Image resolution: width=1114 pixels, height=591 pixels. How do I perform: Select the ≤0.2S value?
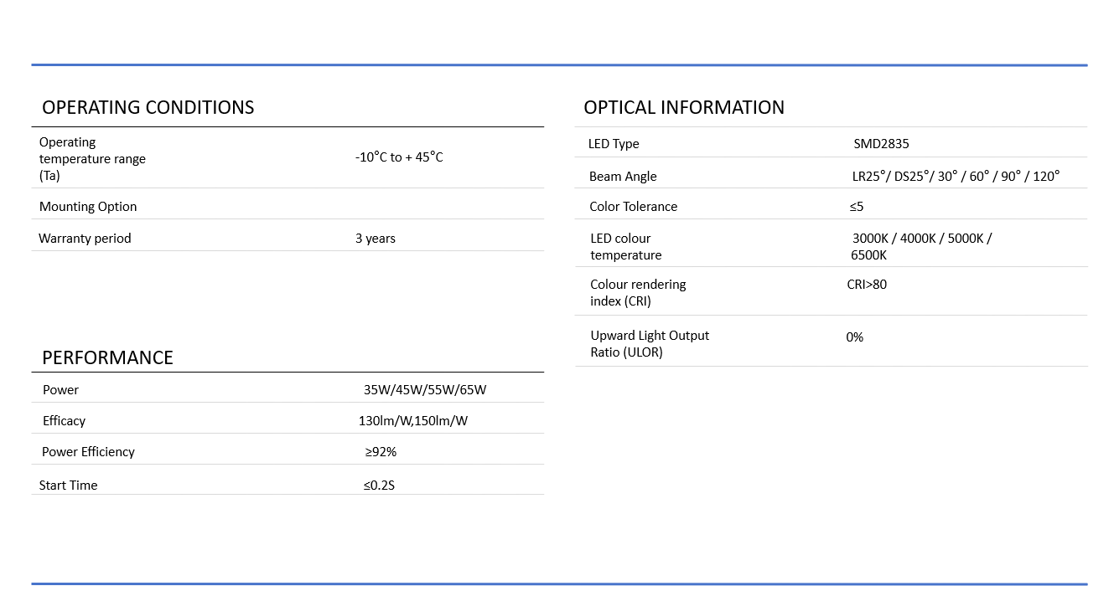coord(379,486)
